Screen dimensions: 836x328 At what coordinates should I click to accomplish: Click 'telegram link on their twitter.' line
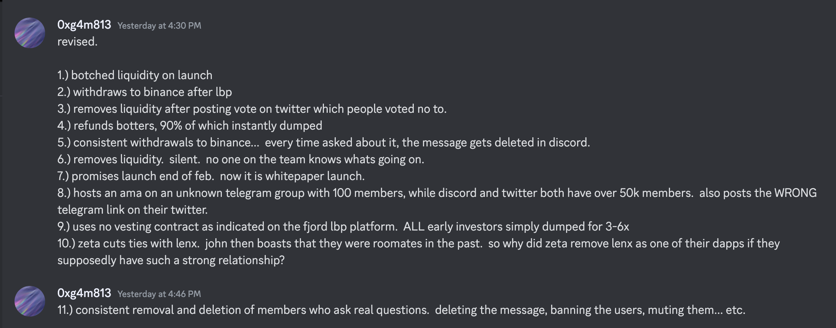pos(133,209)
